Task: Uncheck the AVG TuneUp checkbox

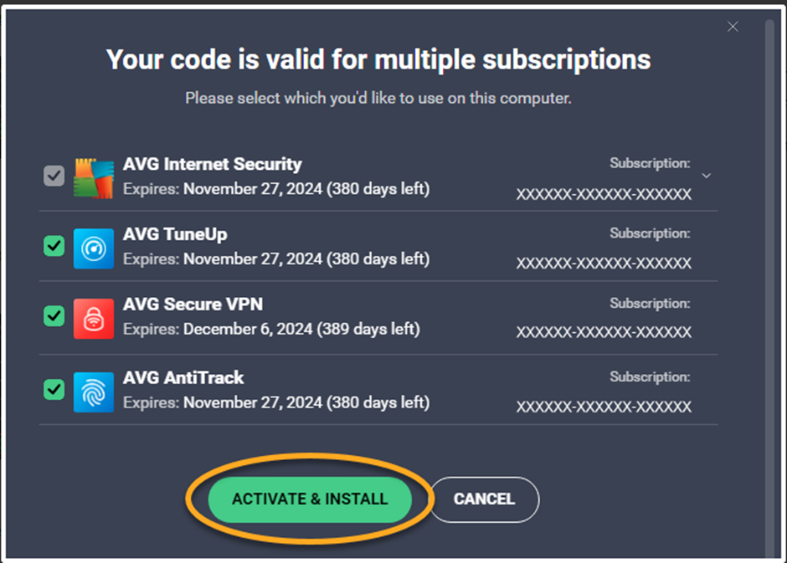Action: (x=54, y=246)
